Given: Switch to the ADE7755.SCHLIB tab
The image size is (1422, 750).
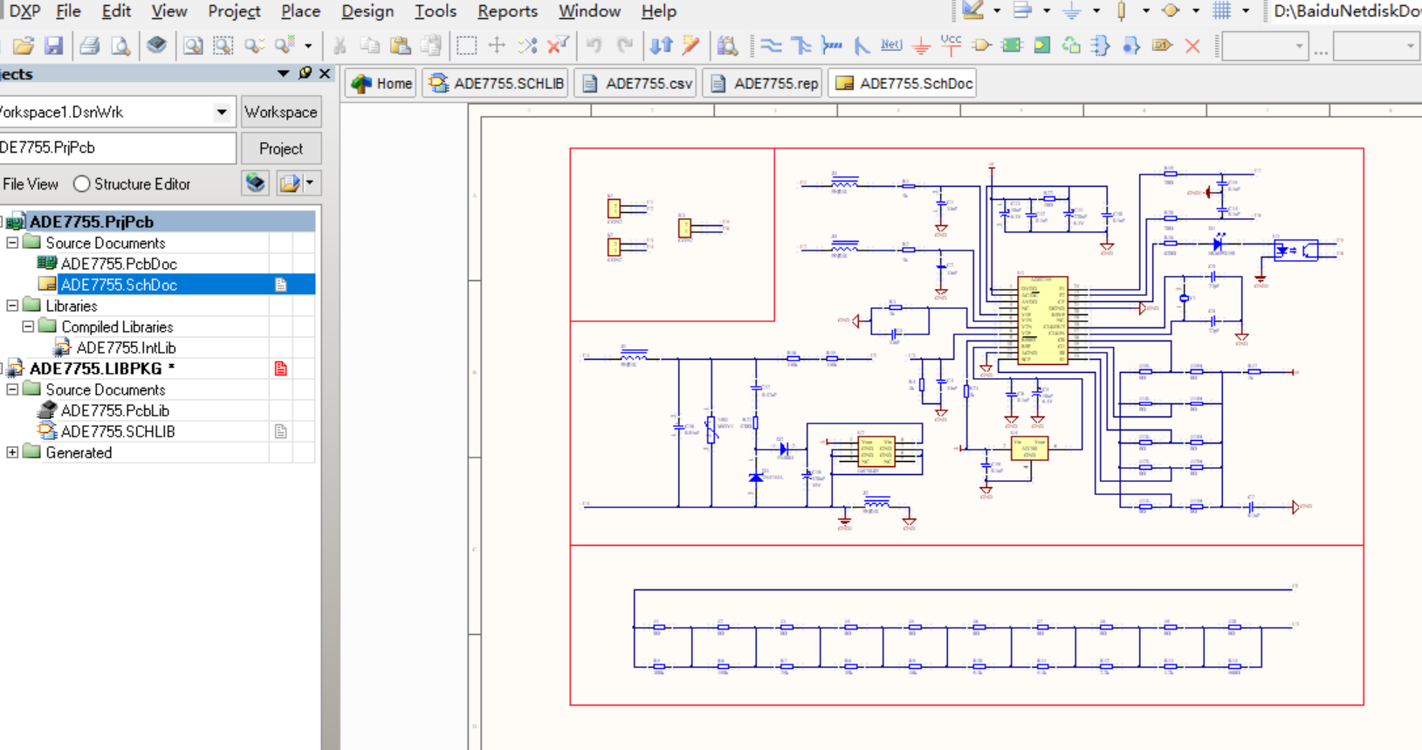Looking at the screenshot, I should point(496,84).
